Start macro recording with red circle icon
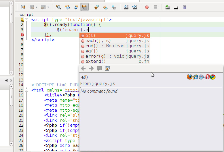Viewport: 224px width, 152px height. (x=147, y=7)
